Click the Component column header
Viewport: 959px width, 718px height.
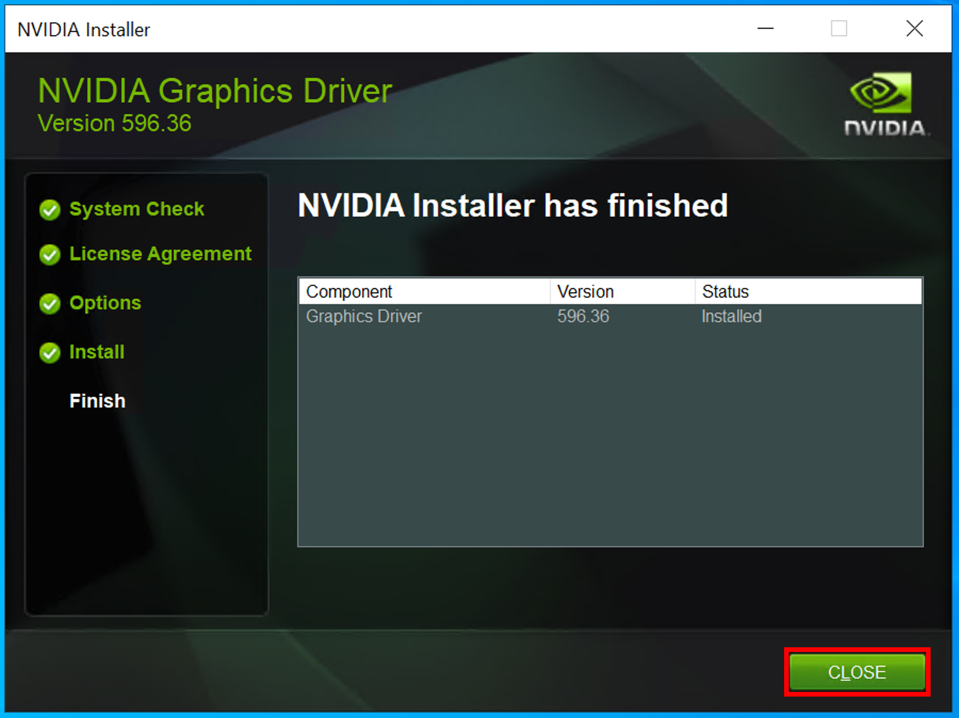(425, 291)
